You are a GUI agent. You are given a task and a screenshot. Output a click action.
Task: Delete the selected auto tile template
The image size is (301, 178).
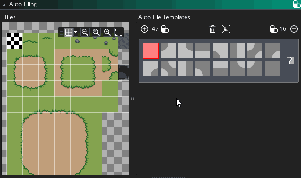click(x=213, y=29)
